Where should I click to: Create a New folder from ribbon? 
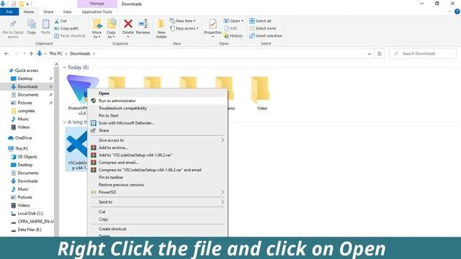(161, 29)
